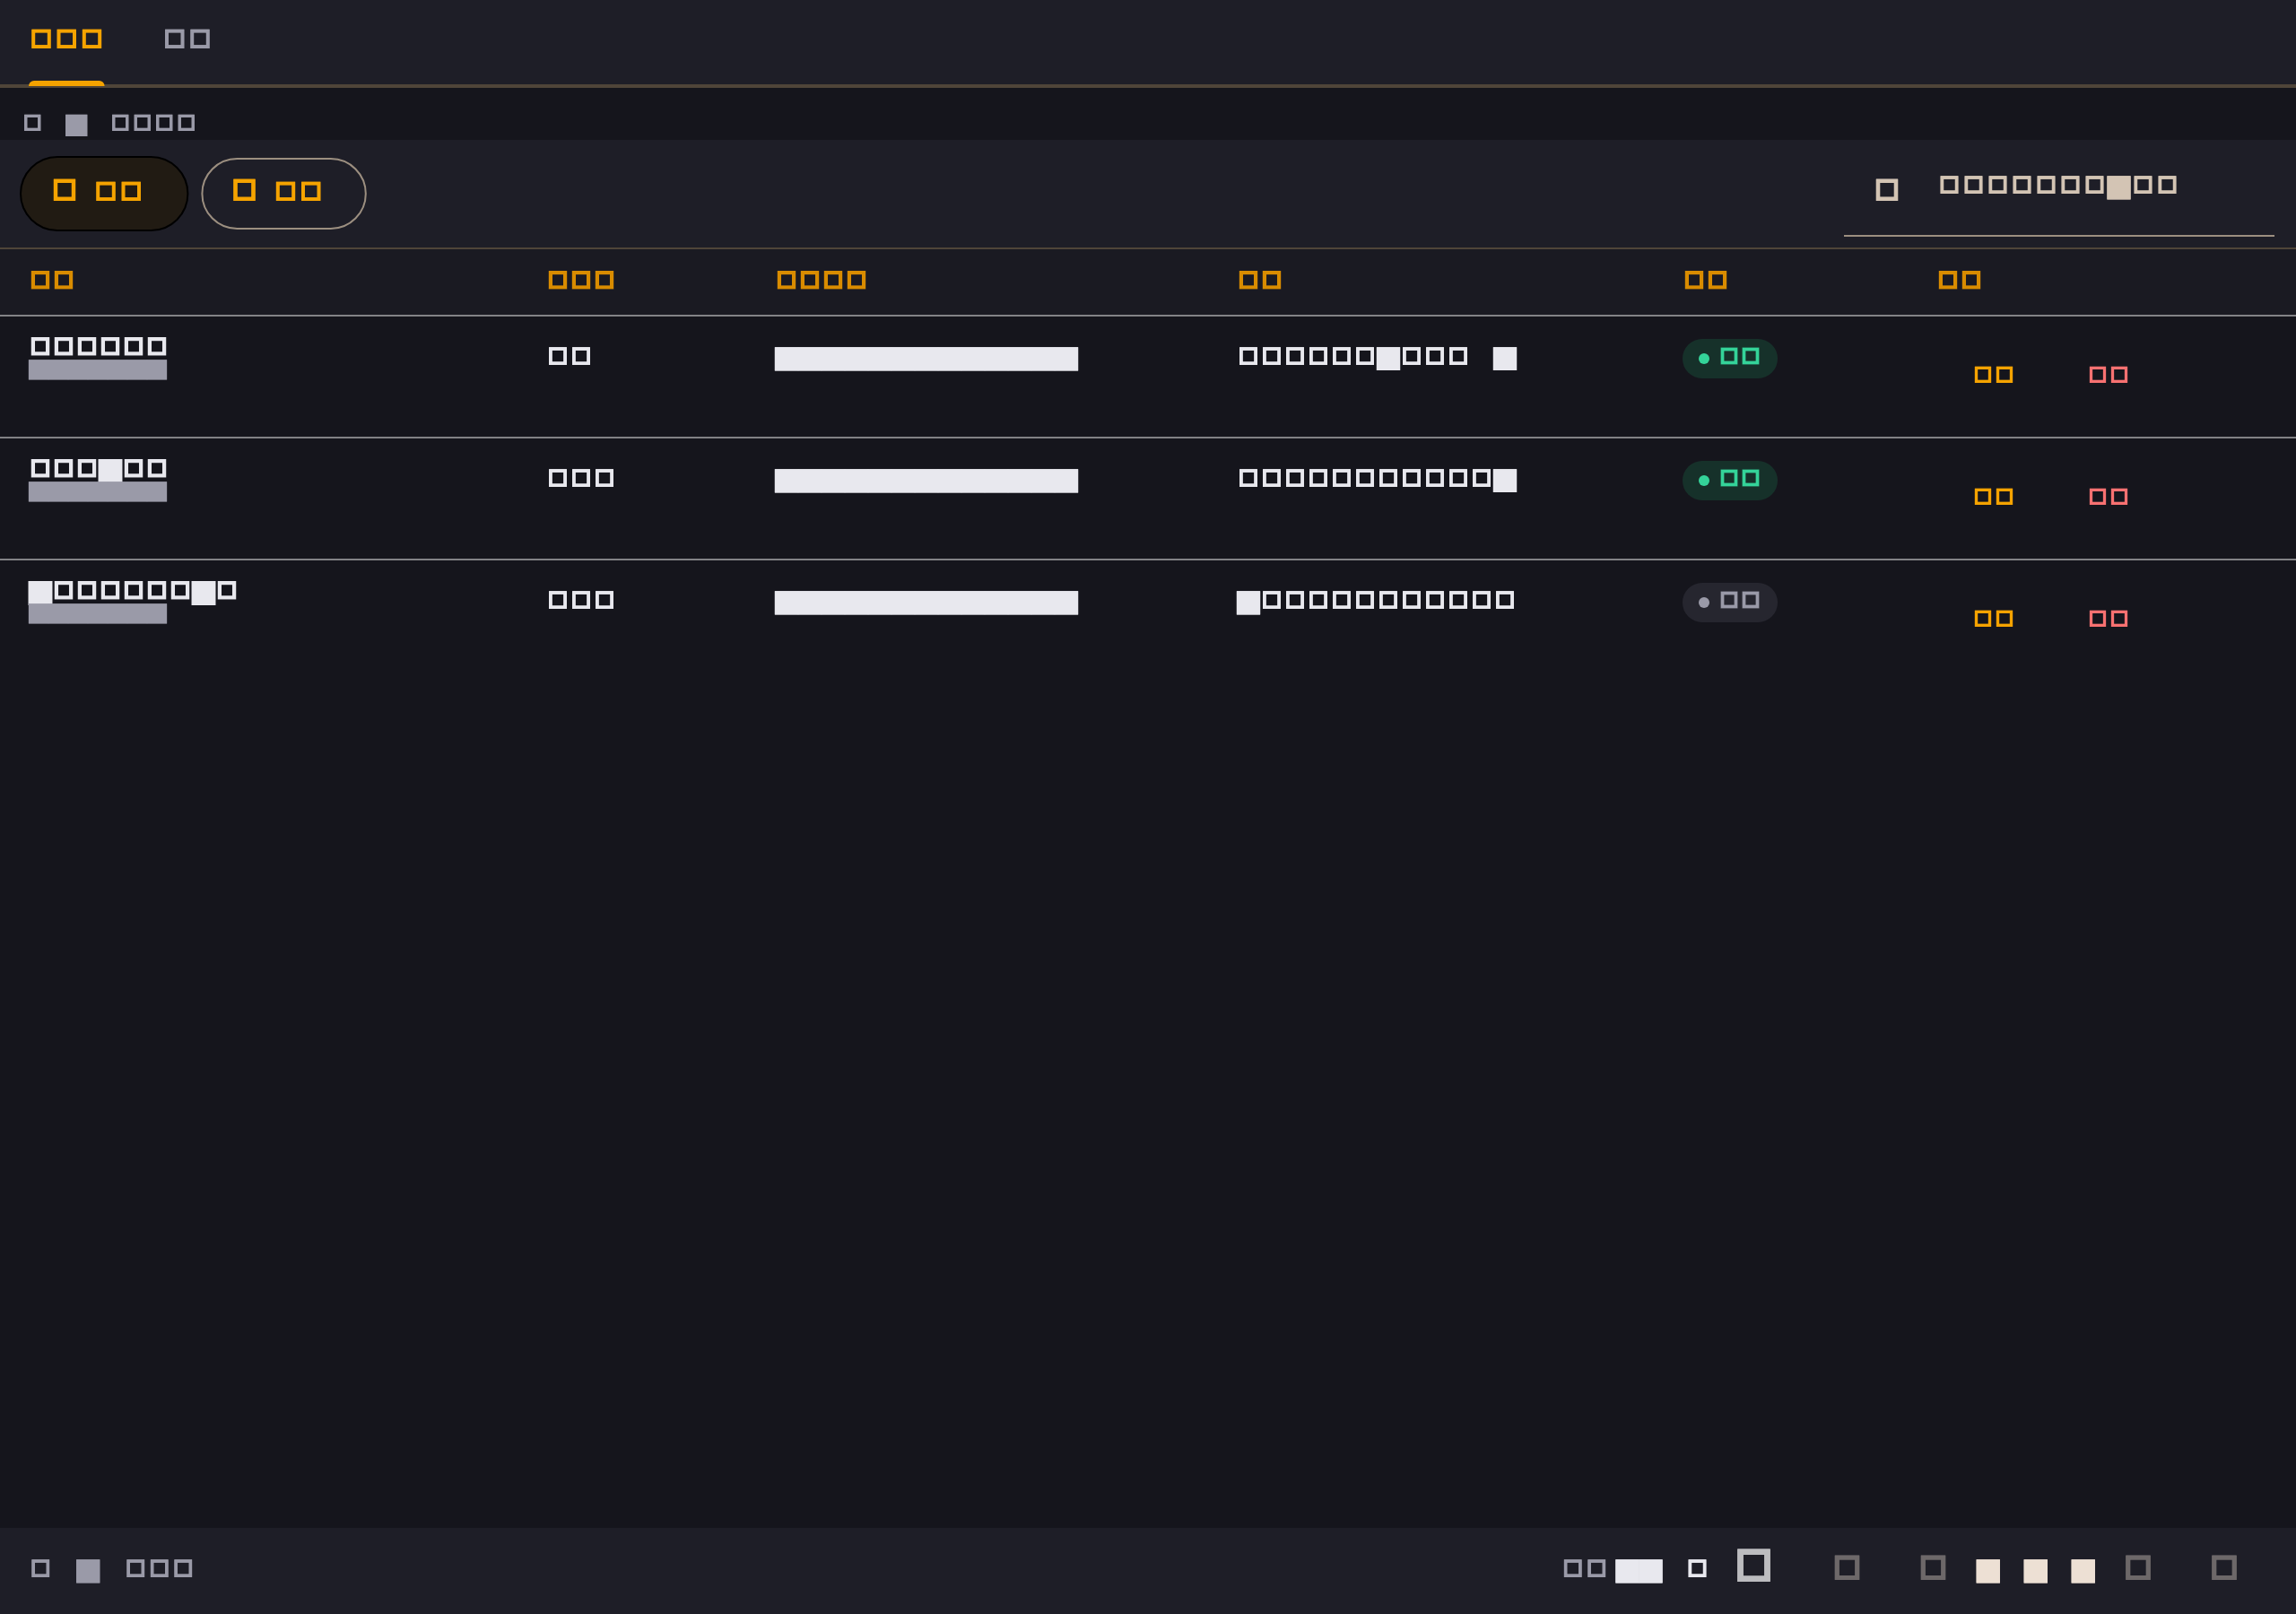Switch to the inactive gray tab at top
Image resolution: width=2296 pixels, height=1614 pixels.
click(x=187, y=40)
